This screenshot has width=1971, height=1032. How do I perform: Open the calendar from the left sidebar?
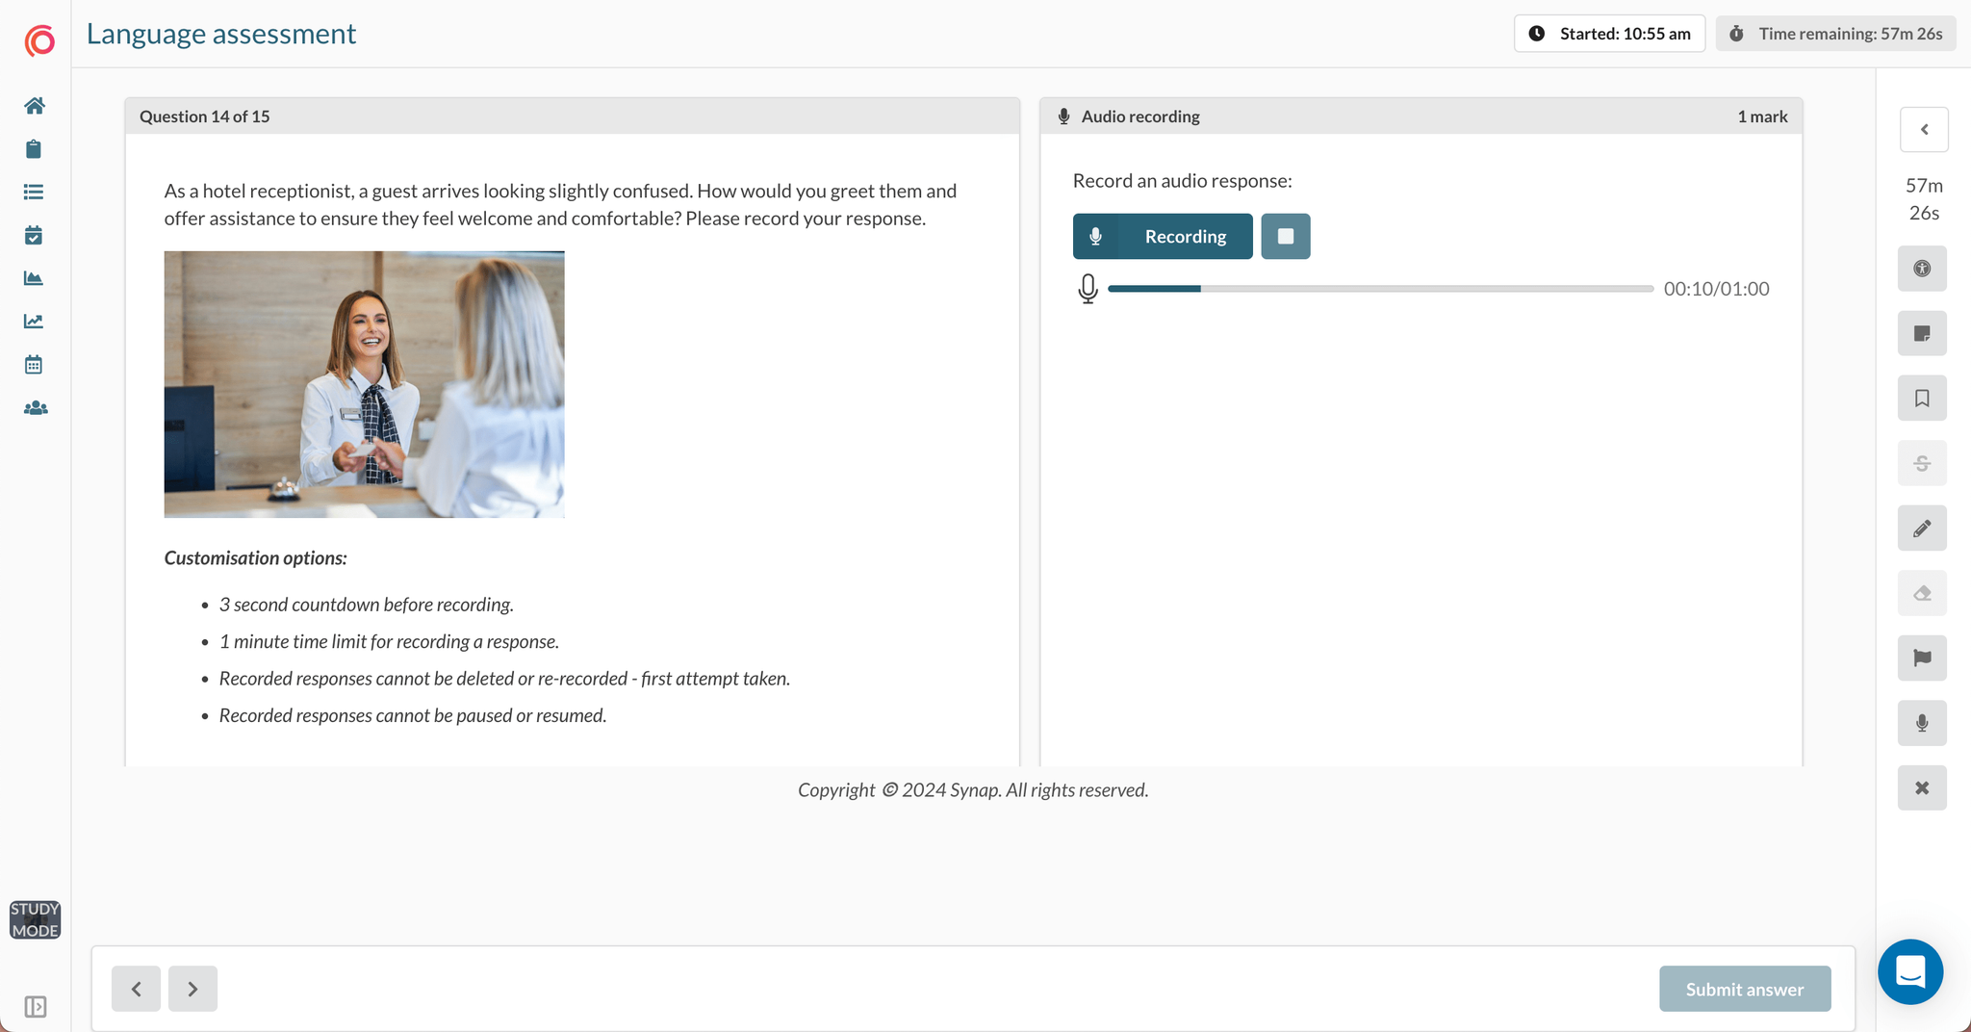coord(35,364)
